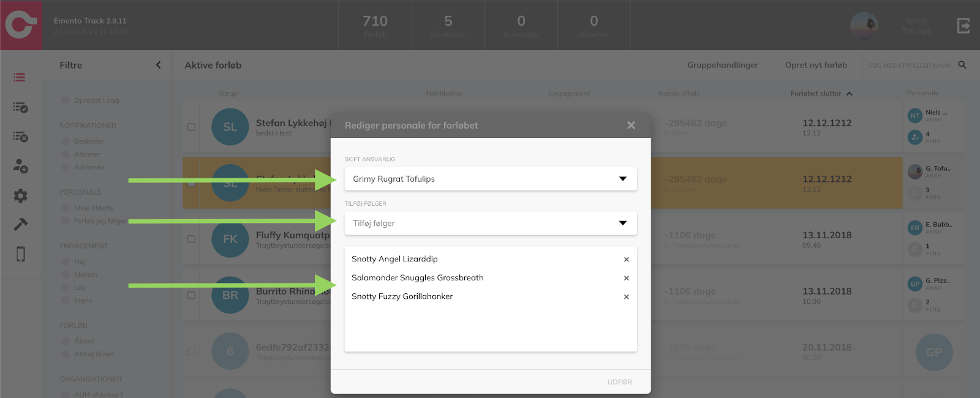Toggle the Mellem engagement filter
Screen dimensions: 980x398
[x=66, y=275]
